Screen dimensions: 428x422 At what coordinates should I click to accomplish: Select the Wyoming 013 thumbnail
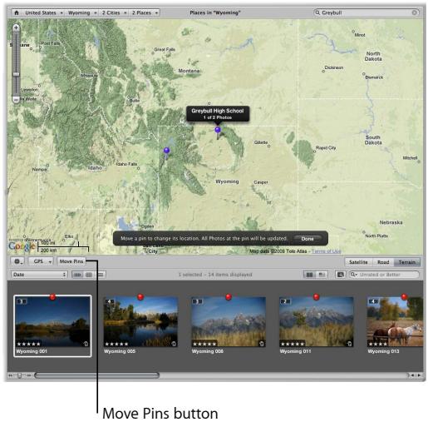[395, 321]
